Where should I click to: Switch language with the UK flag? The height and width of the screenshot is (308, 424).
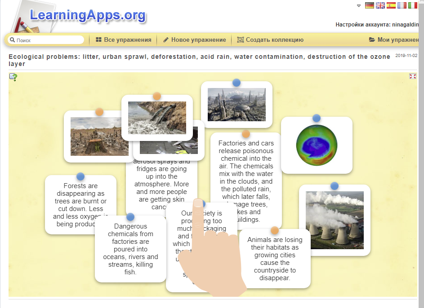380,5
